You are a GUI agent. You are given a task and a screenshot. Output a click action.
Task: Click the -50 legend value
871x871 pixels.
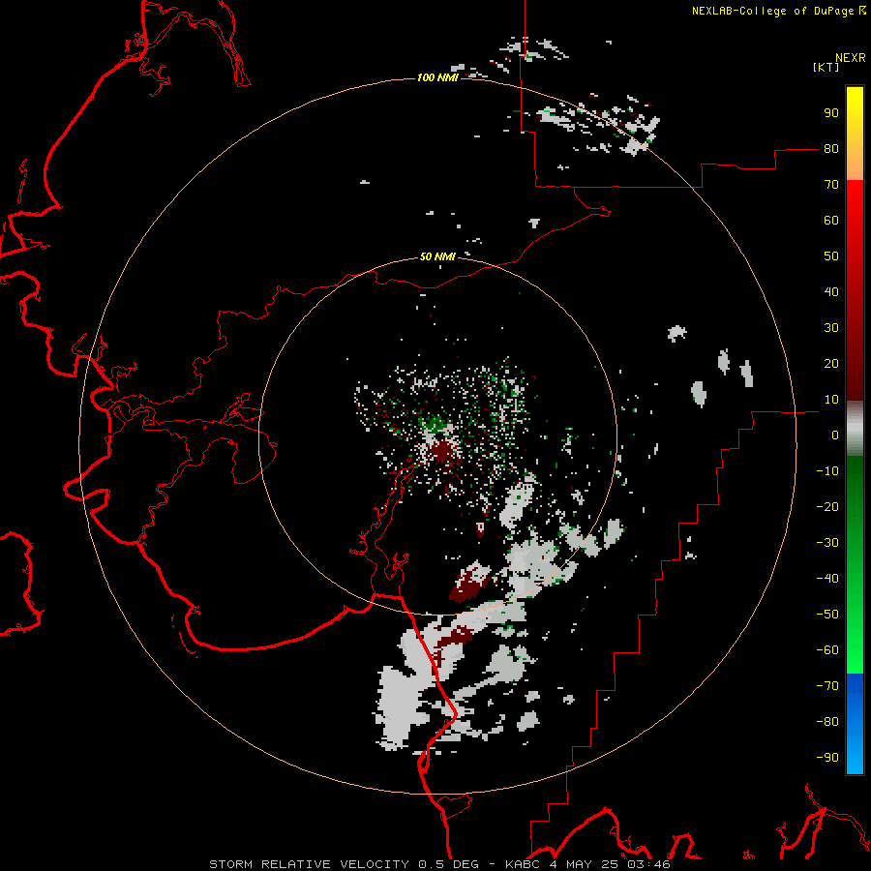click(x=827, y=614)
